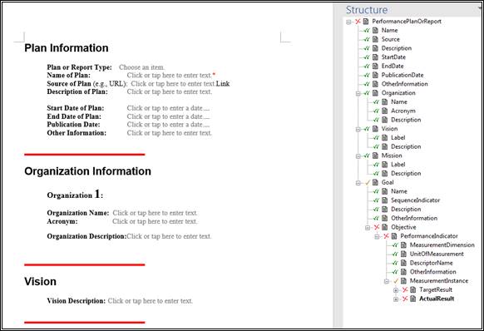
Task: Collapse the MeasurementInstance tree node
Action: (x=387, y=282)
